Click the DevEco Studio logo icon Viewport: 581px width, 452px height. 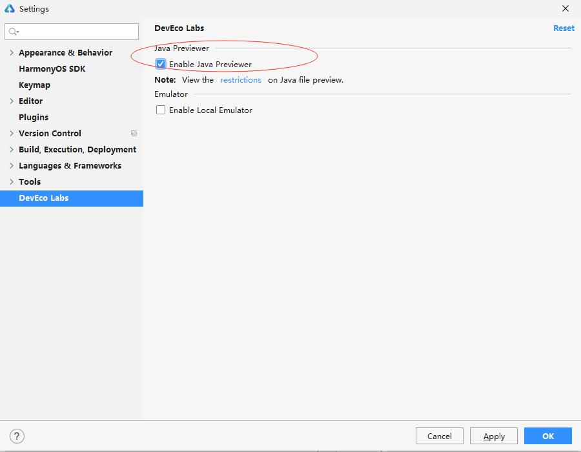[x=10, y=8]
